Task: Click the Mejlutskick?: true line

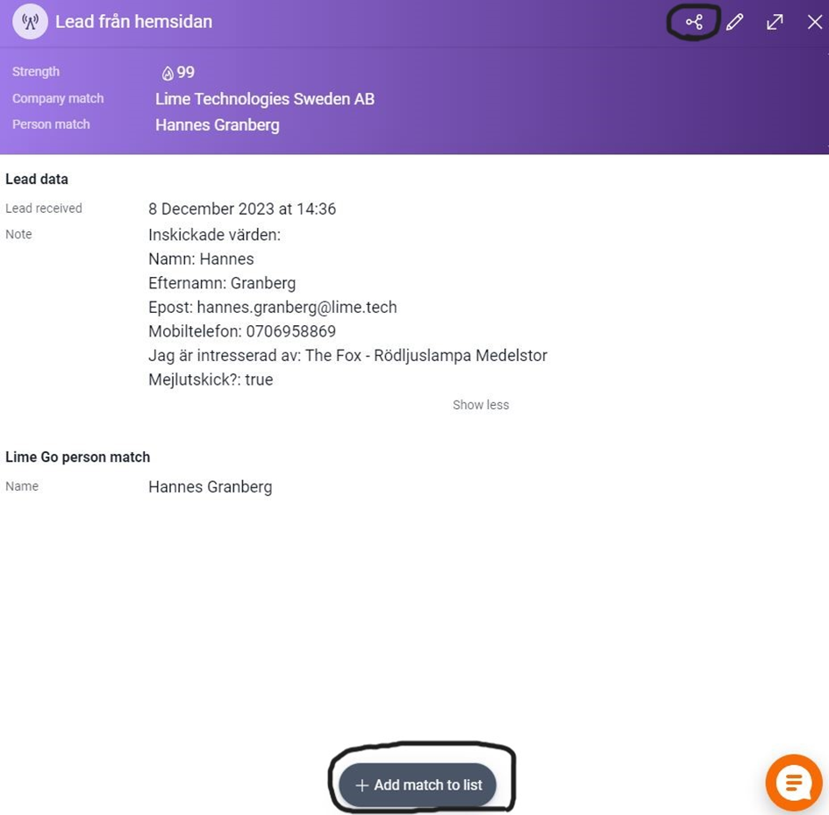Action: 211,379
